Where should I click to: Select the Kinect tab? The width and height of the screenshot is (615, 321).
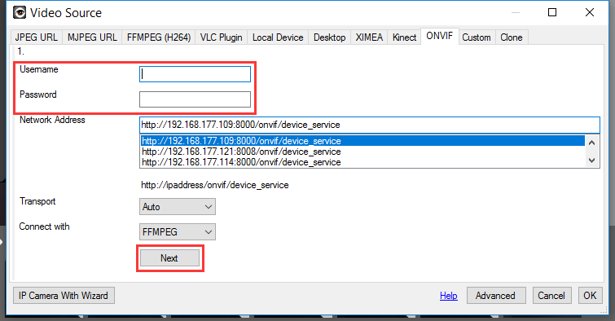click(x=404, y=37)
